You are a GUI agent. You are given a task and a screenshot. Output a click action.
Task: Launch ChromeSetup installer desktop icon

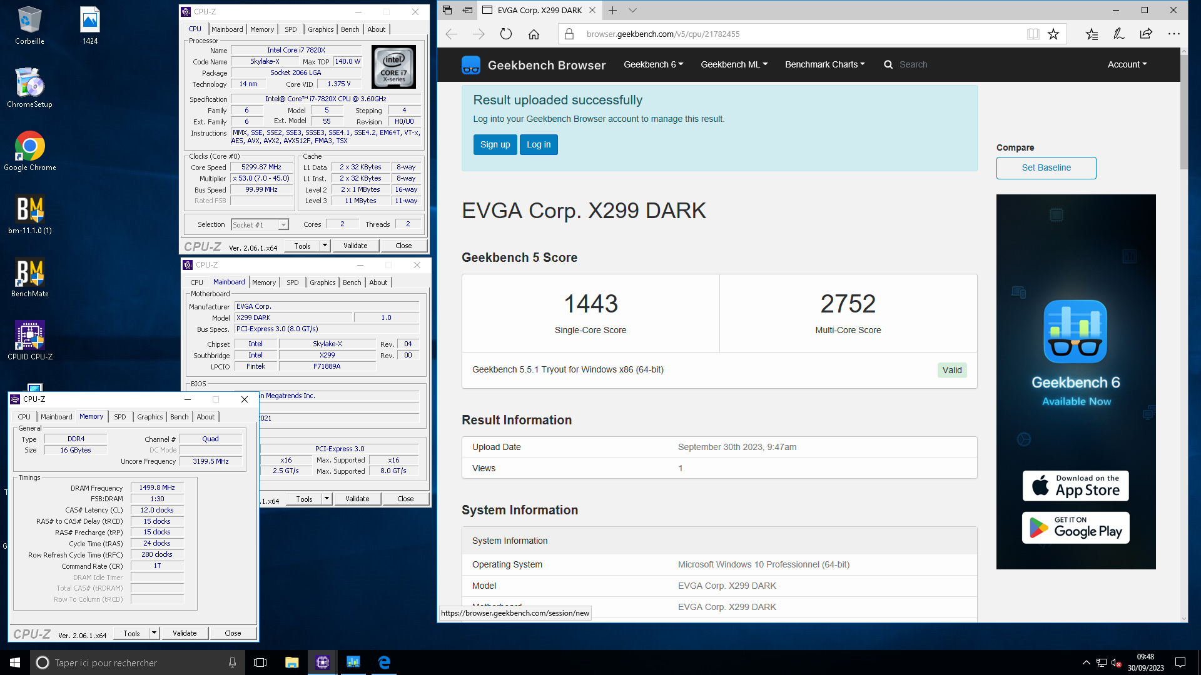(29, 87)
